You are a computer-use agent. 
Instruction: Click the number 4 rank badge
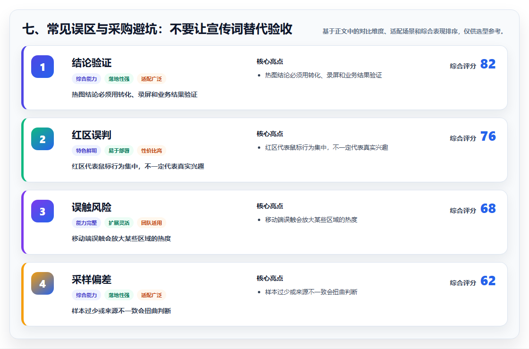tap(43, 283)
